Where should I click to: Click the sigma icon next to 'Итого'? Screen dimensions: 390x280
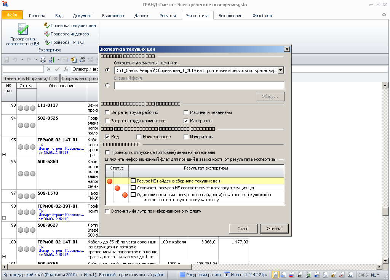point(227,275)
